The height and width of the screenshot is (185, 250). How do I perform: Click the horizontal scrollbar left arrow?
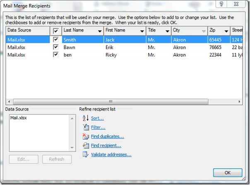(x=9, y=101)
